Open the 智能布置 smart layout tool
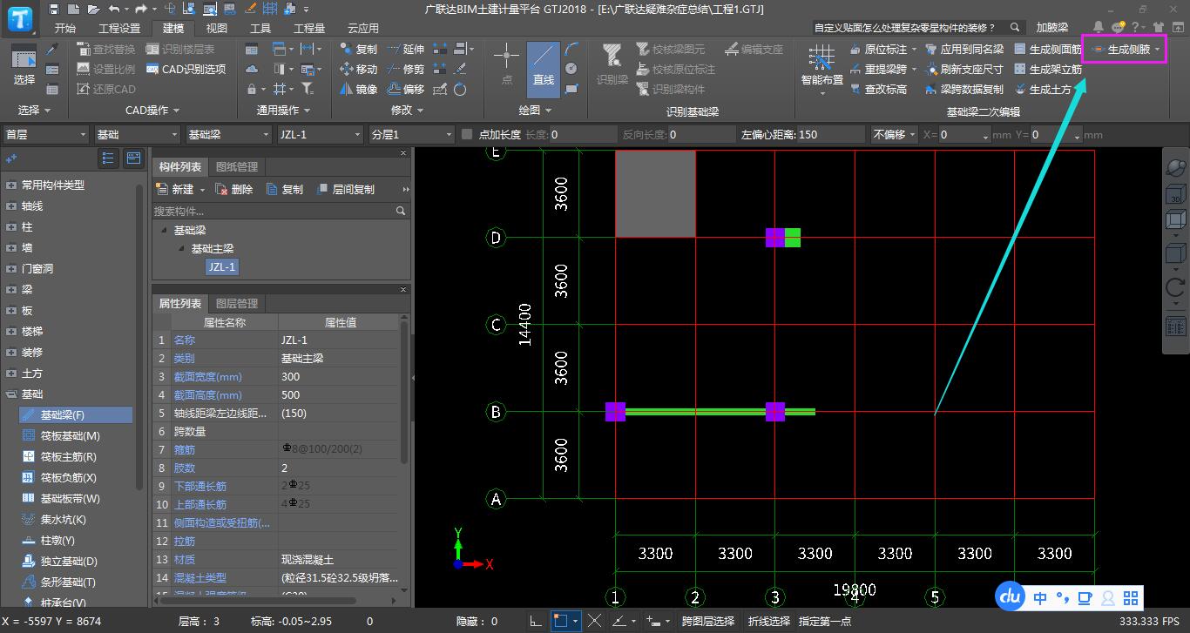 (x=822, y=68)
